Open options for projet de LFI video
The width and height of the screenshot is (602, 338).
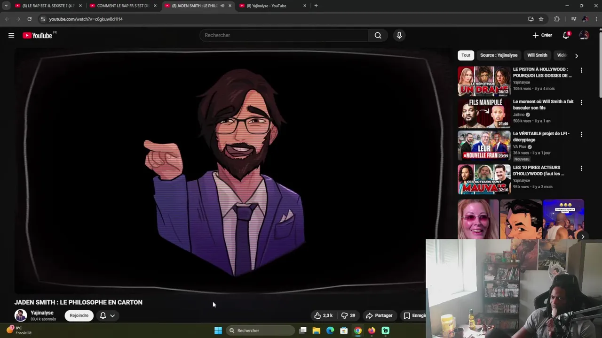[581, 134]
